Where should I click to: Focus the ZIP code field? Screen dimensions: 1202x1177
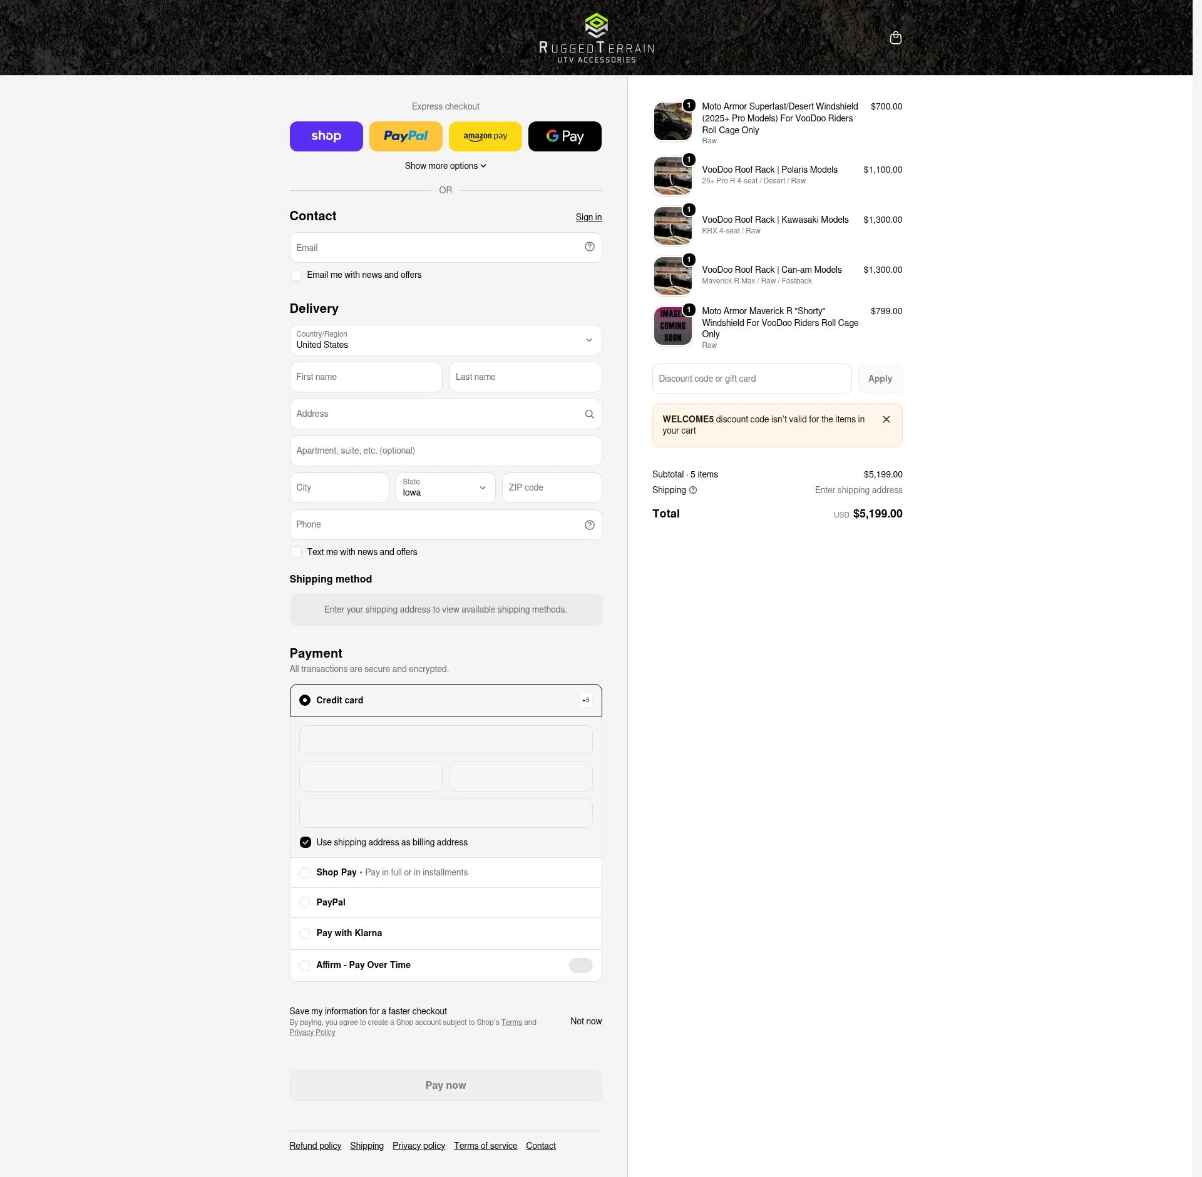coord(552,488)
